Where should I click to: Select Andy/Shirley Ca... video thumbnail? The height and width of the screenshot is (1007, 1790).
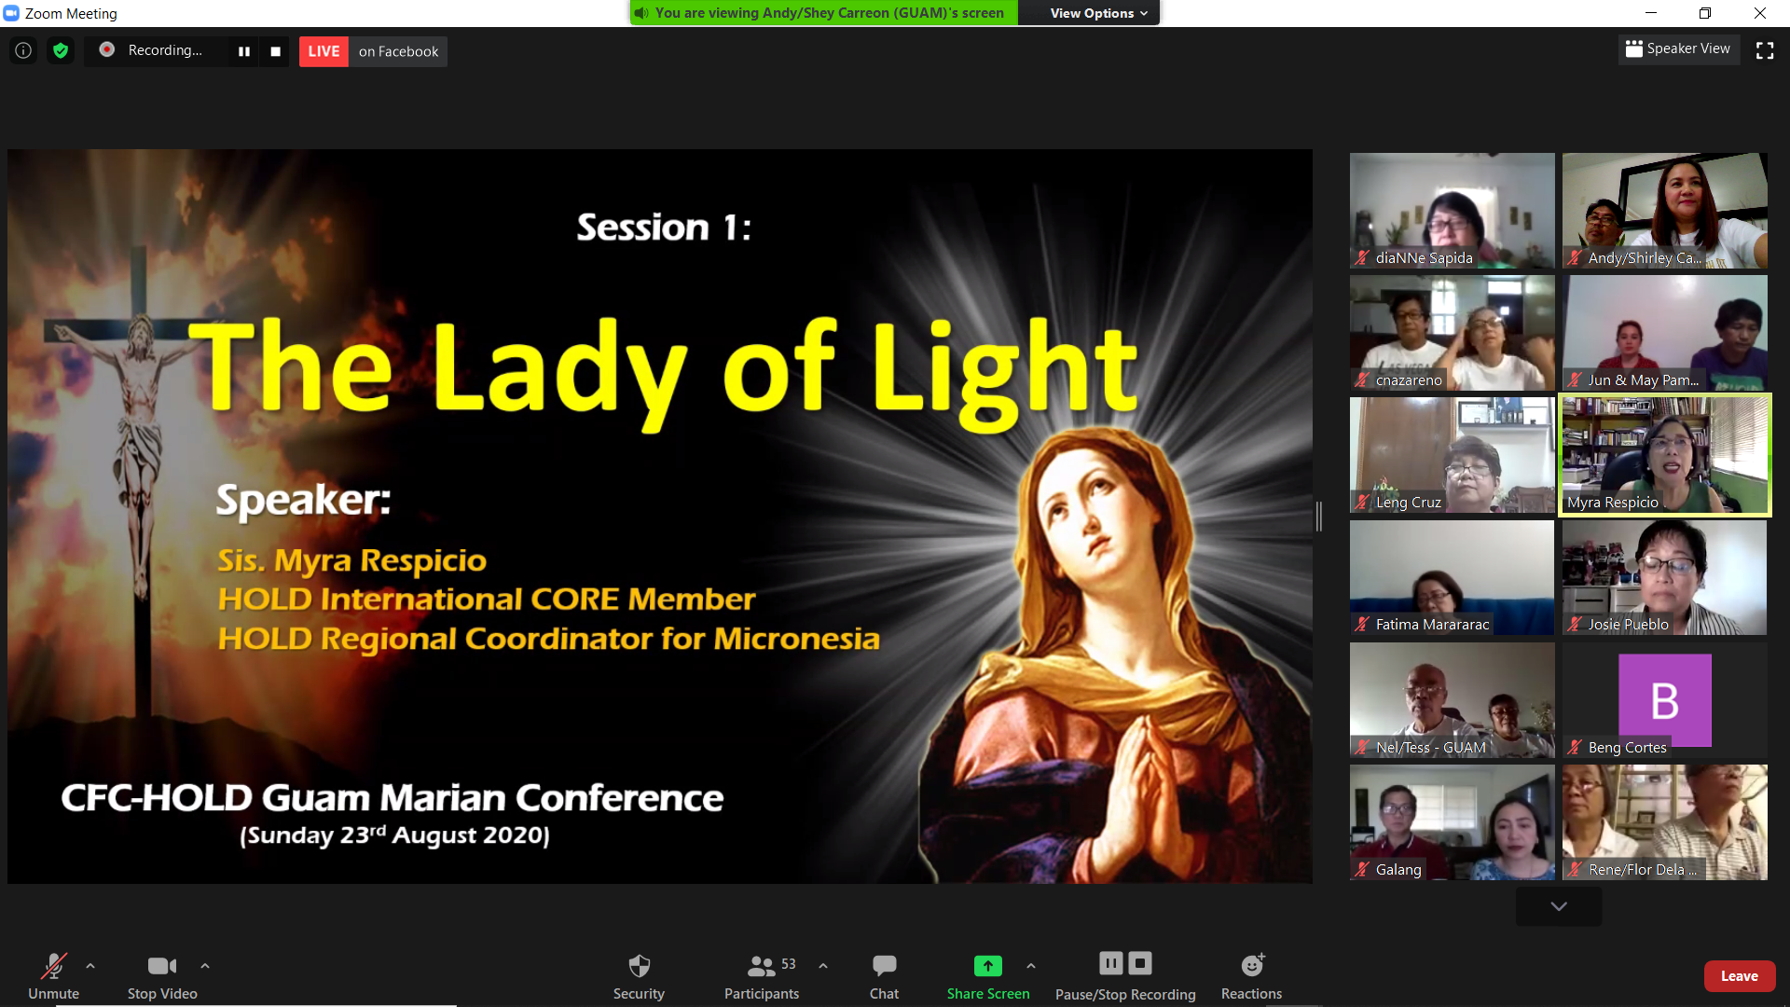(x=1665, y=211)
